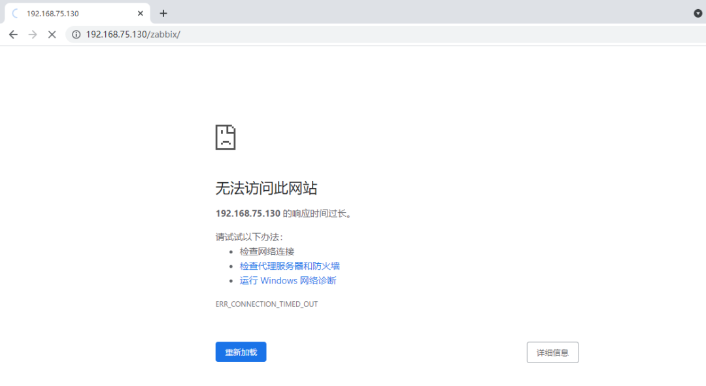Open the 运行 Windows 网络诊断 link
This screenshot has height=386, width=706.
tap(287, 280)
